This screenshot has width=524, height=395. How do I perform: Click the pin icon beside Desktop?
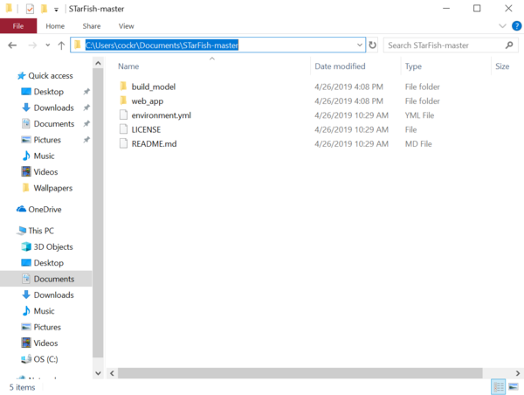pos(86,92)
